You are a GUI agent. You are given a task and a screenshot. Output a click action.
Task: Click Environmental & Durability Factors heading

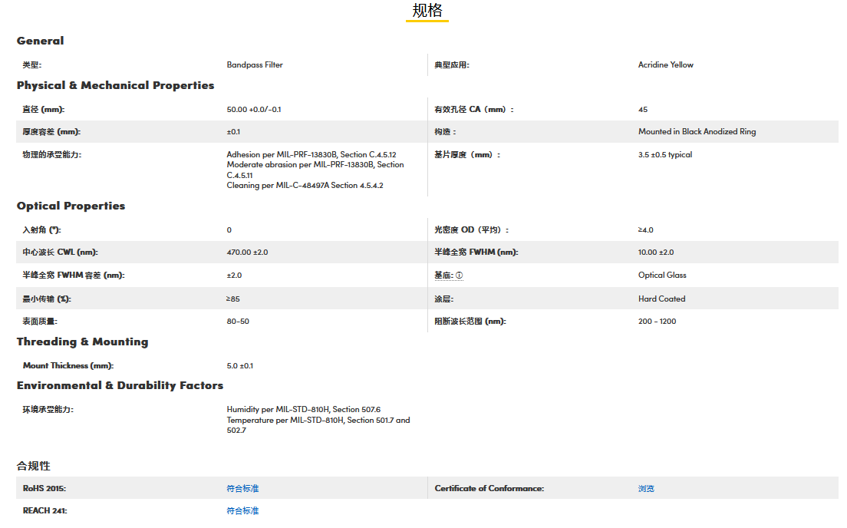(x=120, y=385)
